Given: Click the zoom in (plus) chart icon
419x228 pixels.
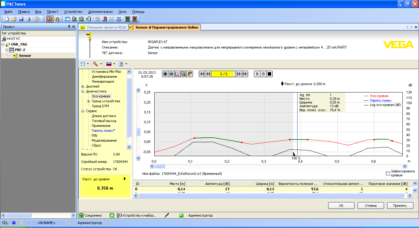Looking at the screenshot, I should click(165, 74).
